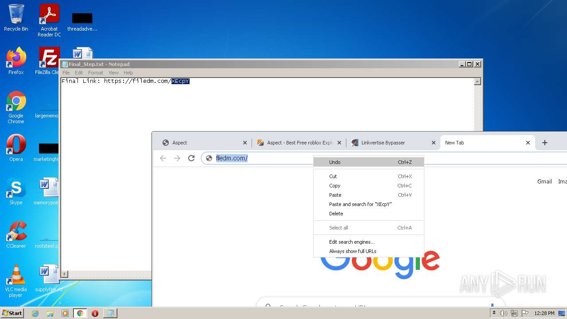Screen dimensions: 567x319
Task: Launch Google Chrome desktop shortcut
Action: (16, 107)
